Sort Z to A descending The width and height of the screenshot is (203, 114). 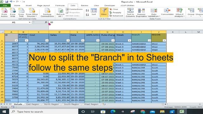[x=87, y=15]
